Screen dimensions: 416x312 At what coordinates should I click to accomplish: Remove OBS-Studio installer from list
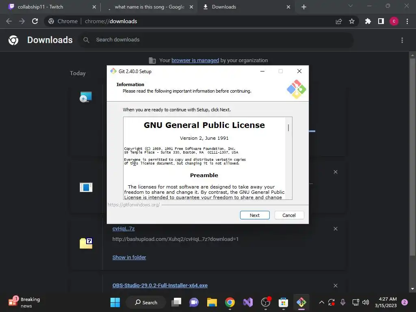(x=335, y=286)
